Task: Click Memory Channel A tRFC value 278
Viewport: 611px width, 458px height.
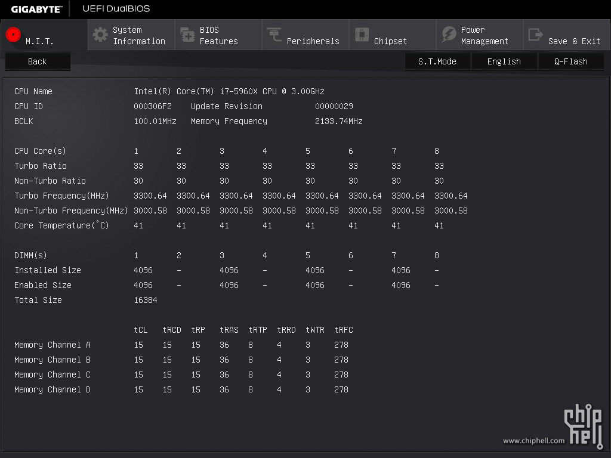Action: pyautogui.click(x=341, y=345)
